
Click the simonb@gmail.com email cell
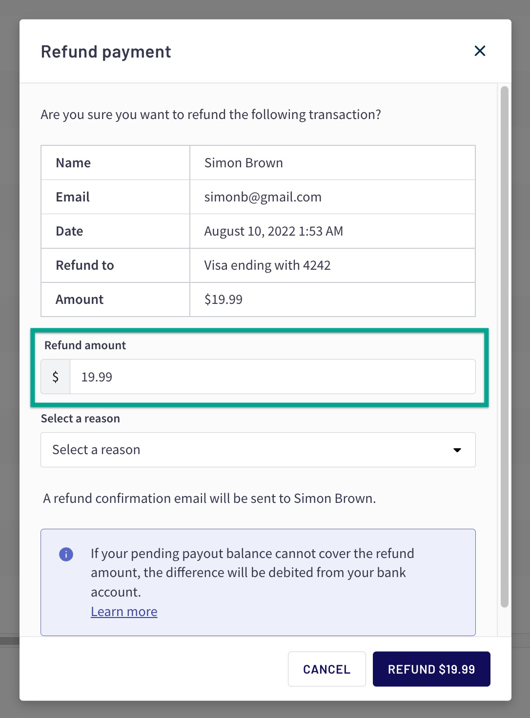(332, 197)
